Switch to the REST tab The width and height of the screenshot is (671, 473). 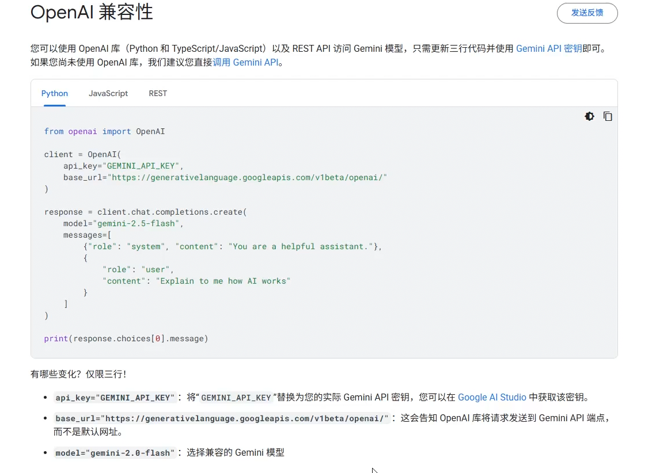point(158,93)
